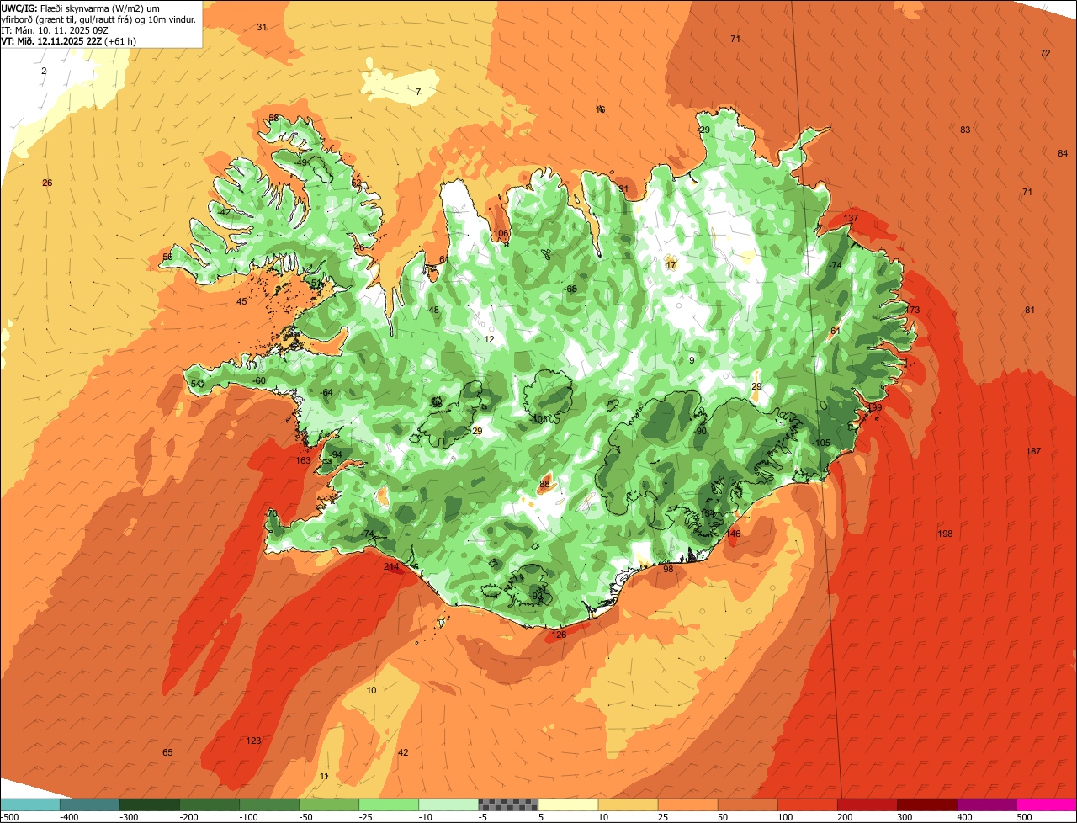The width and height of the screenshot is (1077, 823).
Task: Click the 123 value in the southwest ocean
Action: pyautogui.click(x=253, y=741)
